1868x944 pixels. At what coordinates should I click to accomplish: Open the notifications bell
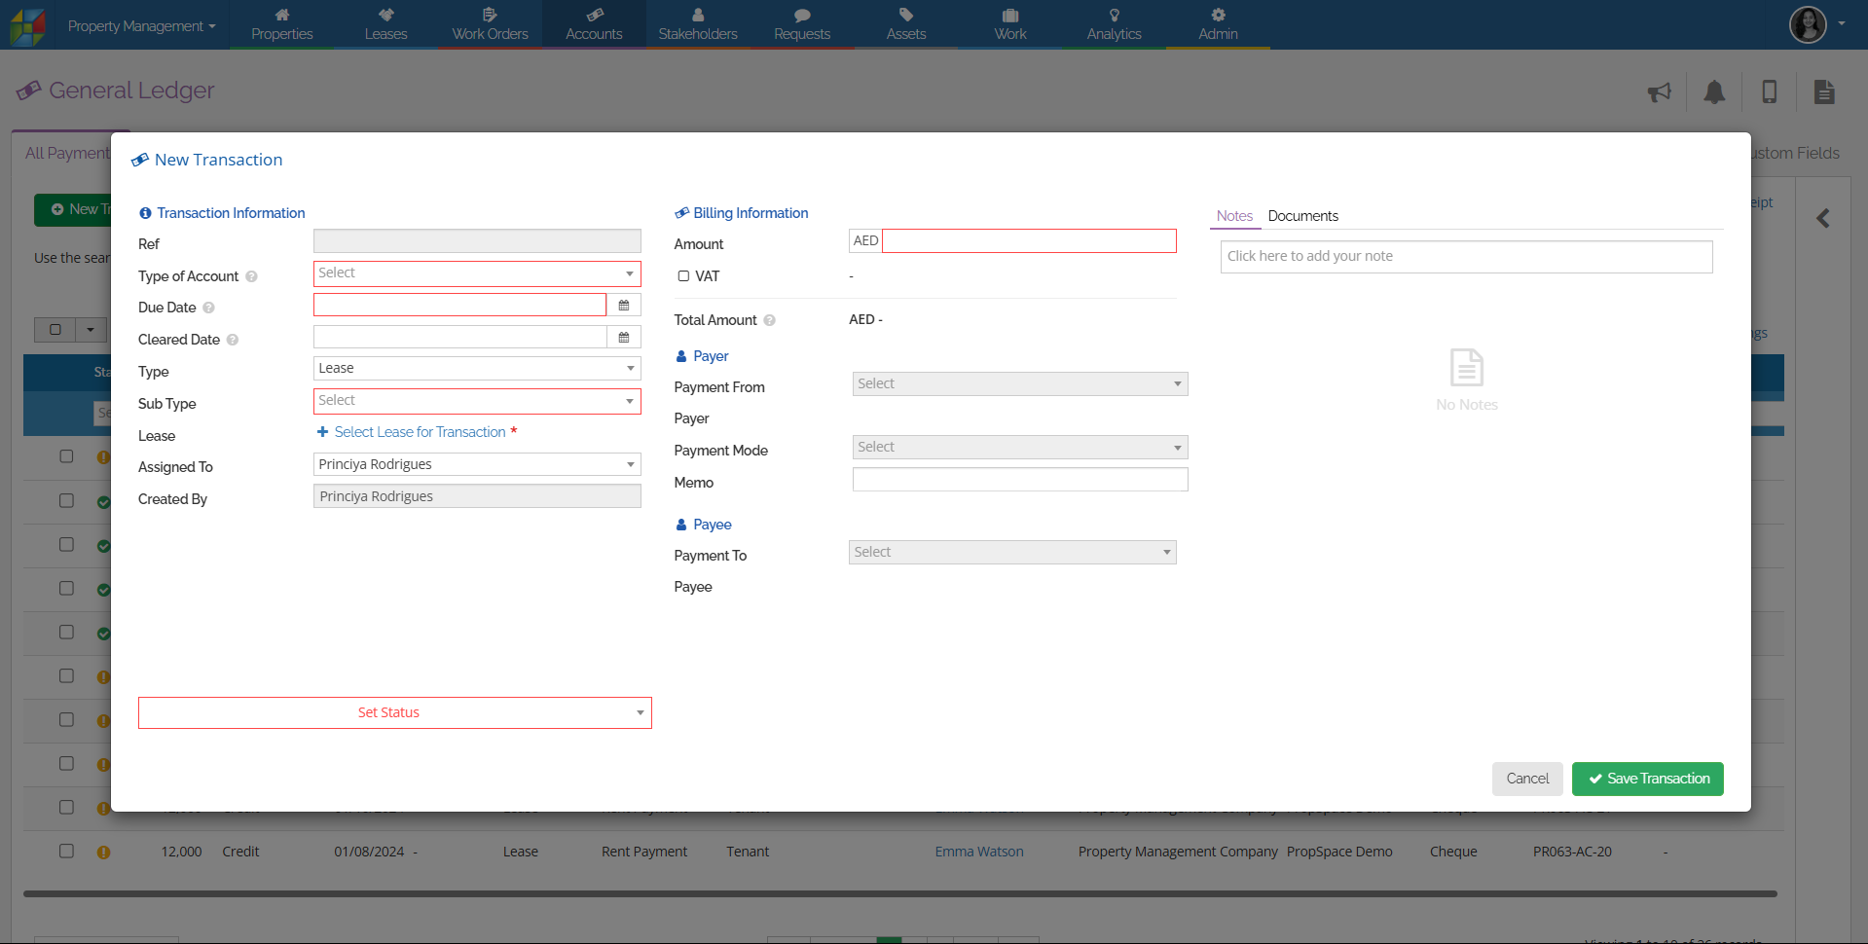1714,92
